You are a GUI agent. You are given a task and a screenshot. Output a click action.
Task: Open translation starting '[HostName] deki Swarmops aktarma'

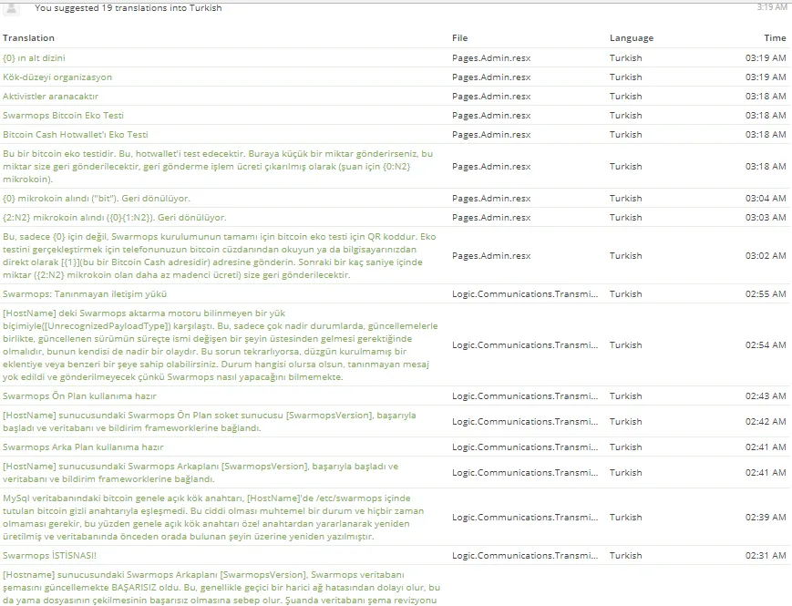(221, 344)
